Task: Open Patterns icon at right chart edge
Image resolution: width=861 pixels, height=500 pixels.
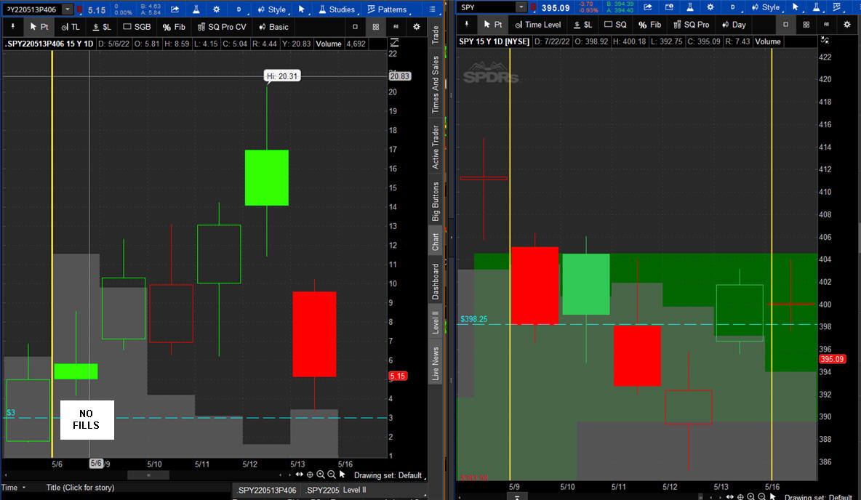Action: coord(838,7)
